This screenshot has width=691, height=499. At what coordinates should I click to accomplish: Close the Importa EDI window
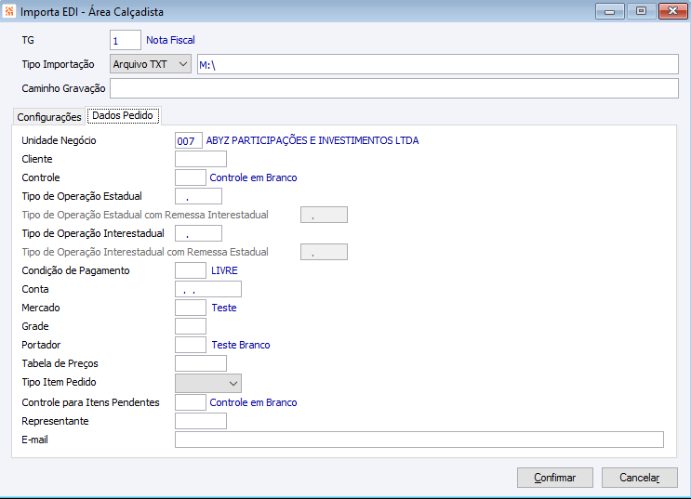pyautogui.click(x=670, y=12)
